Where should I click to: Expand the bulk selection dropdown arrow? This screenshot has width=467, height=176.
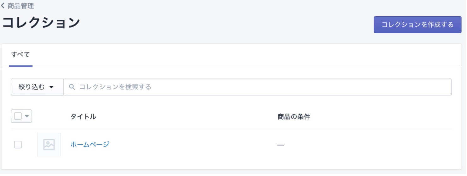click(27, 116)
